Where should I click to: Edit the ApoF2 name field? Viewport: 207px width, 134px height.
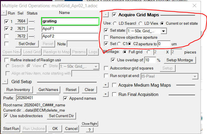pos(70,36)
